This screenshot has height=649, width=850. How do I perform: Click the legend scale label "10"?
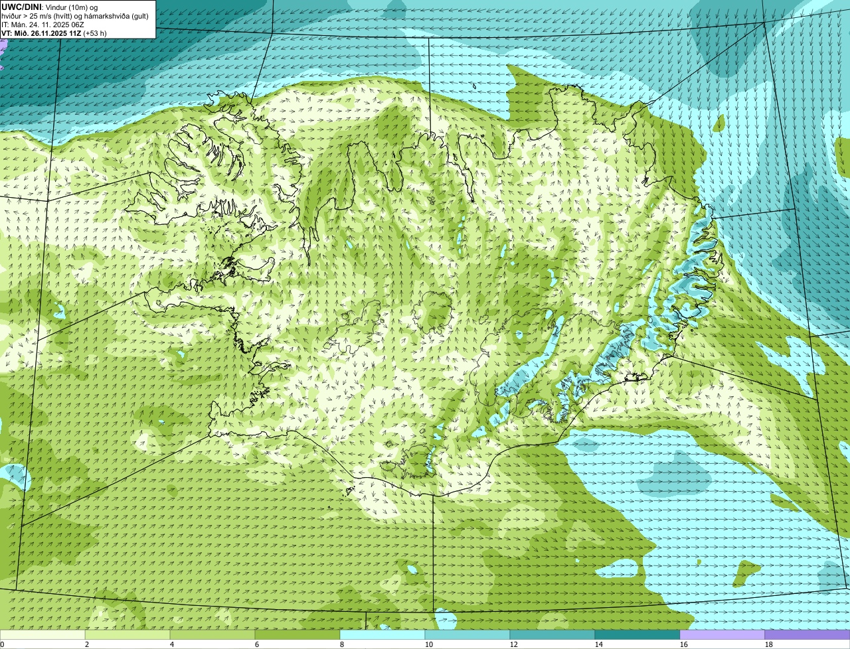click(429, 644)
